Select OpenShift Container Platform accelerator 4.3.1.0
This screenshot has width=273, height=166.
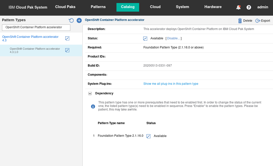coord(35,50)
